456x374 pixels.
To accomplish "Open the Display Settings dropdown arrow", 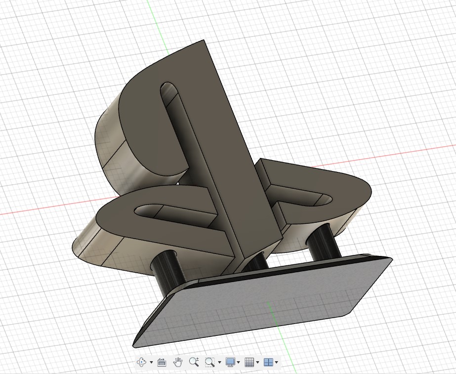I will 239,362.
